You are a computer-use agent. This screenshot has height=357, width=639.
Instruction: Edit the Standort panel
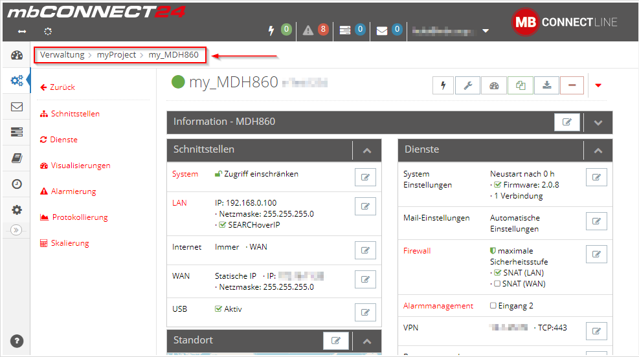point(336,341)
